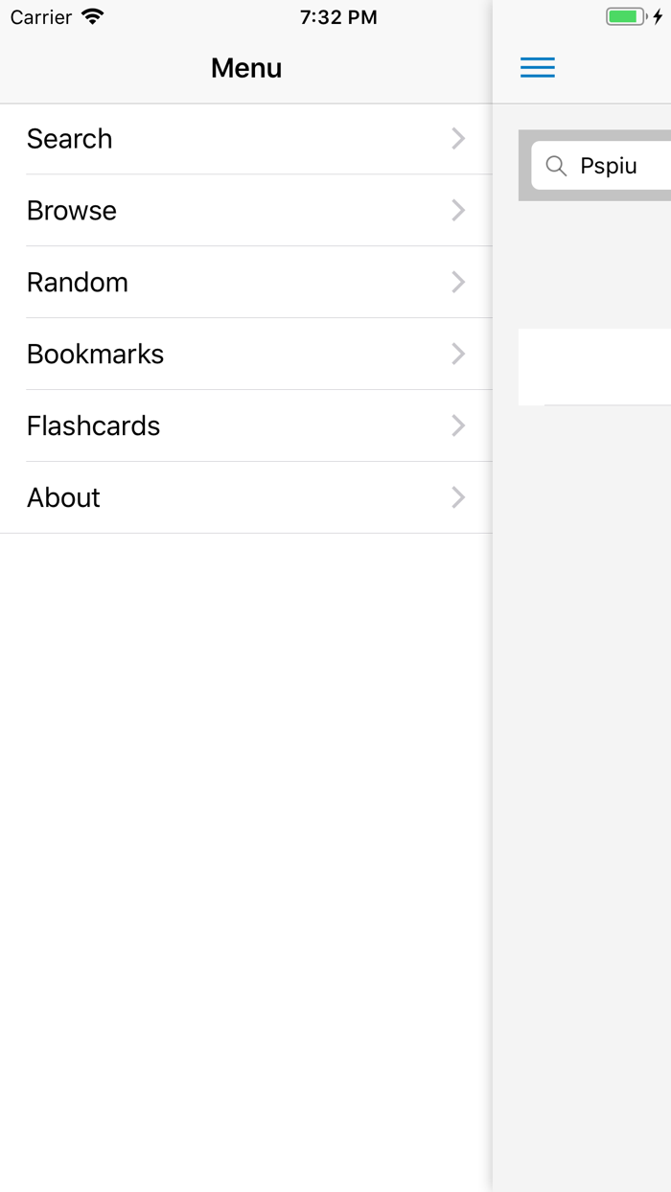
Task: Tap the chevron beside Bookmarks
Action: pos(458,355)
